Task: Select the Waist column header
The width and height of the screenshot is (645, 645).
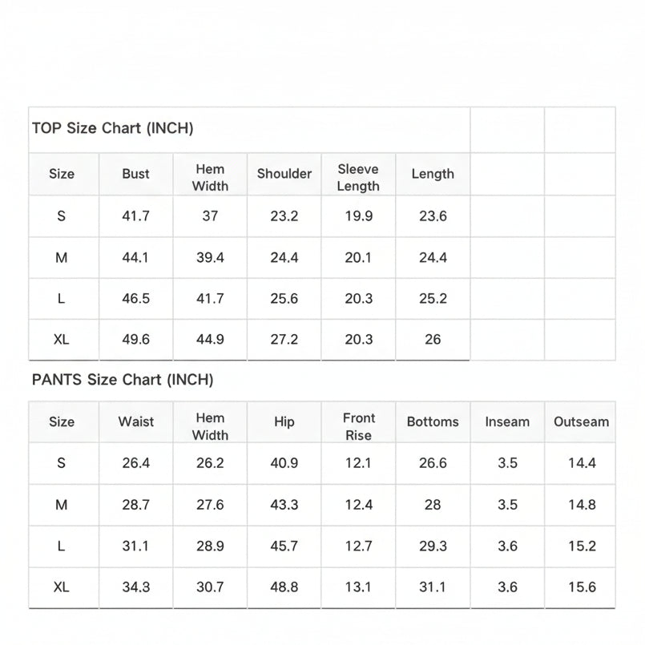Action: pos(135,422)
